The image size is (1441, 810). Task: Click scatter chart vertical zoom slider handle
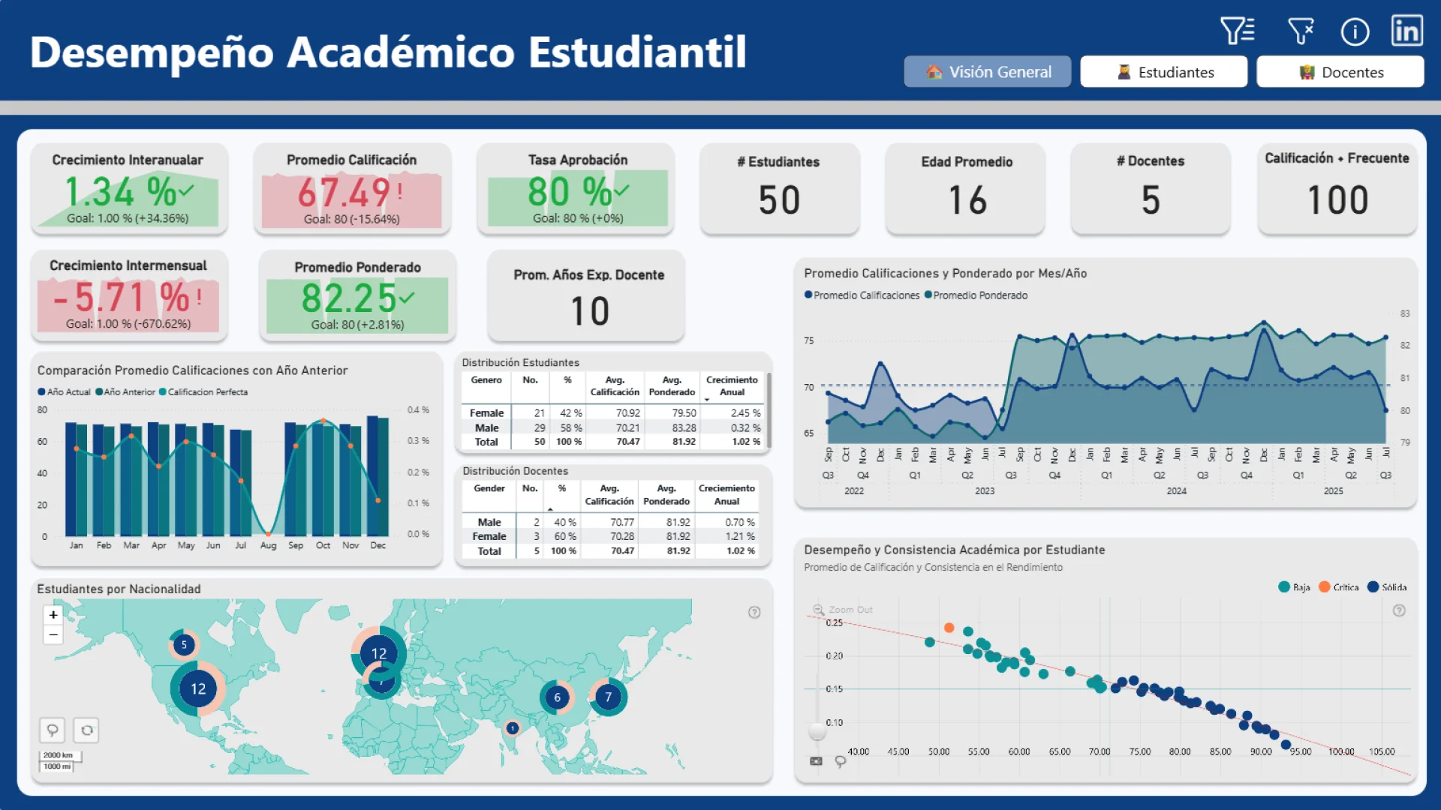(x=817, y=730)
